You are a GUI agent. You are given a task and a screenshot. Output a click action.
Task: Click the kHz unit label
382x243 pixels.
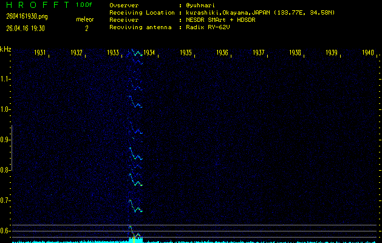pos(5,49)
